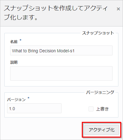
Task: Click inside the 説明 description box
Action: click(x=61, y=73)
